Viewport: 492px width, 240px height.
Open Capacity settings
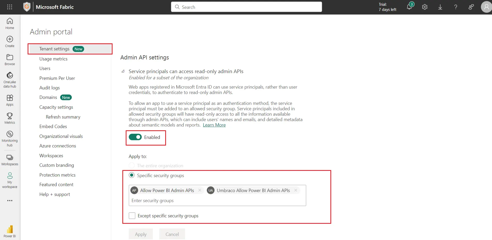pos(56,107)
